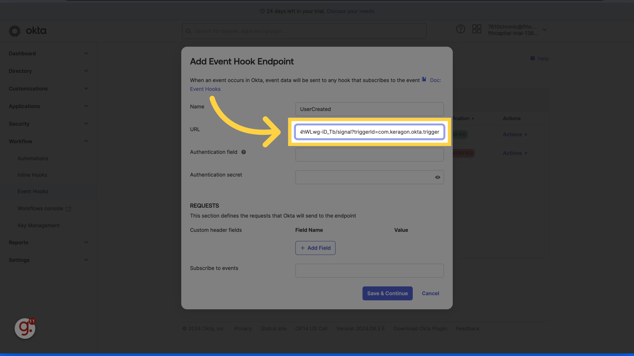Open Actions dropdown for second hook row
Image resolution: width=634 pixels, height=356 pixels.
pos(515,153)
